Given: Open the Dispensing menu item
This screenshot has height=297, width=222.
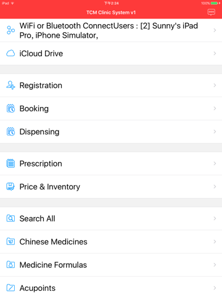Looking at the screenshot, I should [x=111, y=132].
